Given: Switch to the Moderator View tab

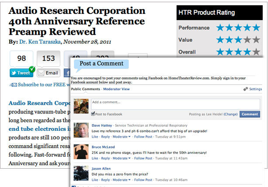Looking at the screenshot, I should pos(117,89).
